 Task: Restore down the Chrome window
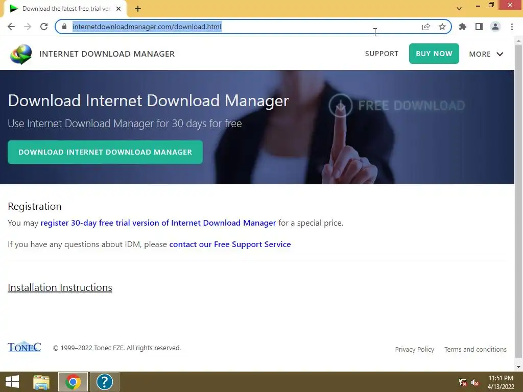point(491,5)
